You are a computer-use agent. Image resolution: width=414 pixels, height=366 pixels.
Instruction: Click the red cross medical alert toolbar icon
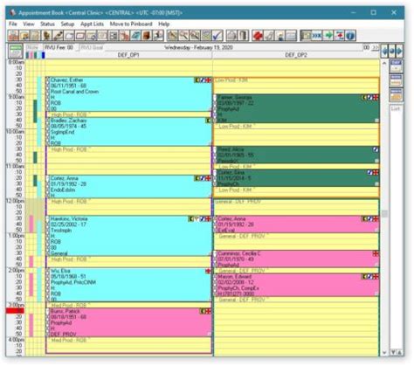tap(258, 36)
